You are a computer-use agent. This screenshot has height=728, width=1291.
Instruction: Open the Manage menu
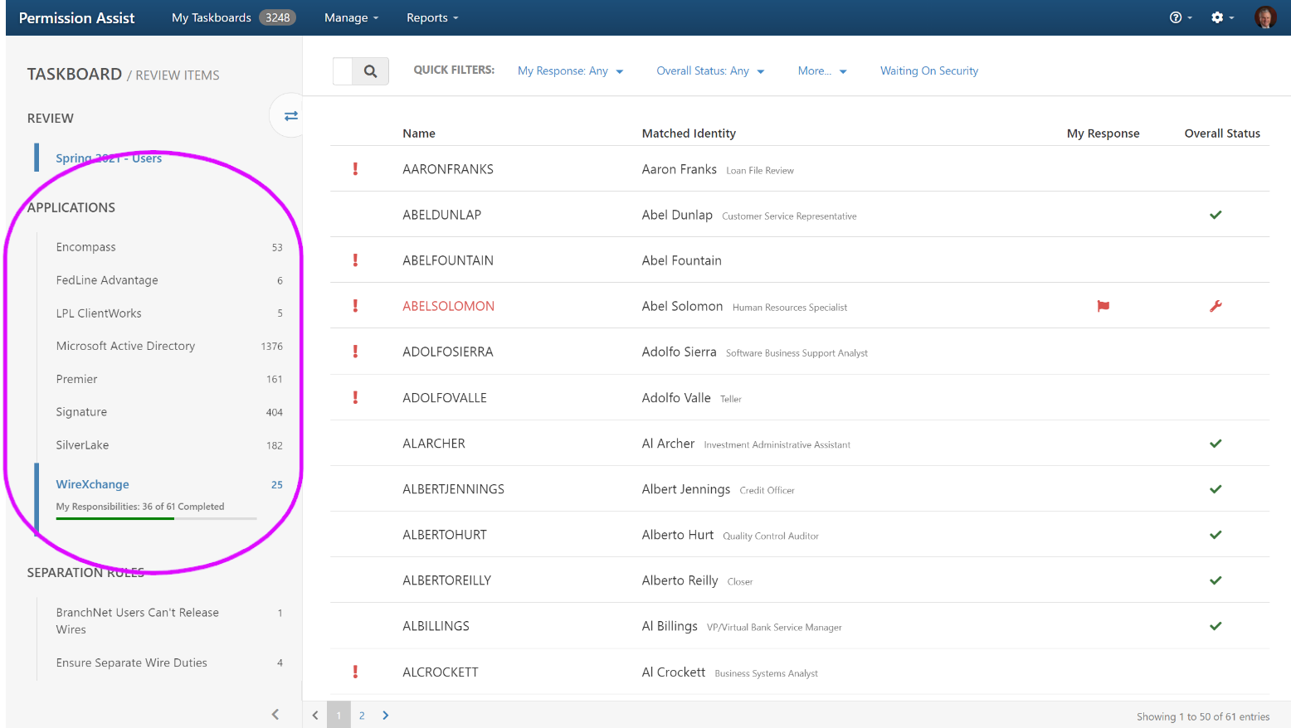coord(351,17)
